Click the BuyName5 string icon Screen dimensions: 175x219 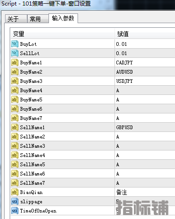(x=15, y=100)
